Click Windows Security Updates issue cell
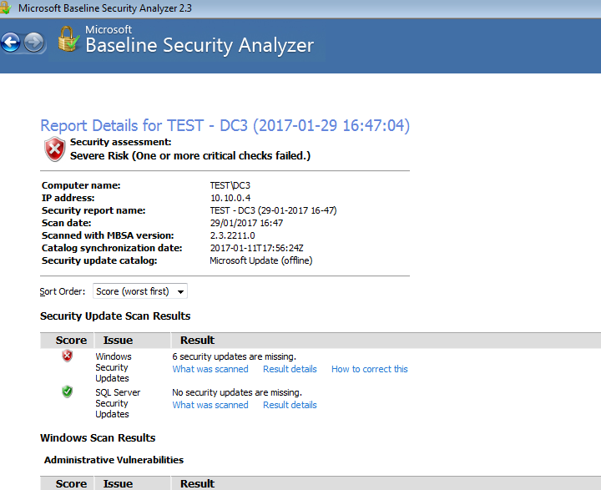Image resolution: width=601 pixels, height=490 pixels. pyautogui.click(x=114, y=367)
